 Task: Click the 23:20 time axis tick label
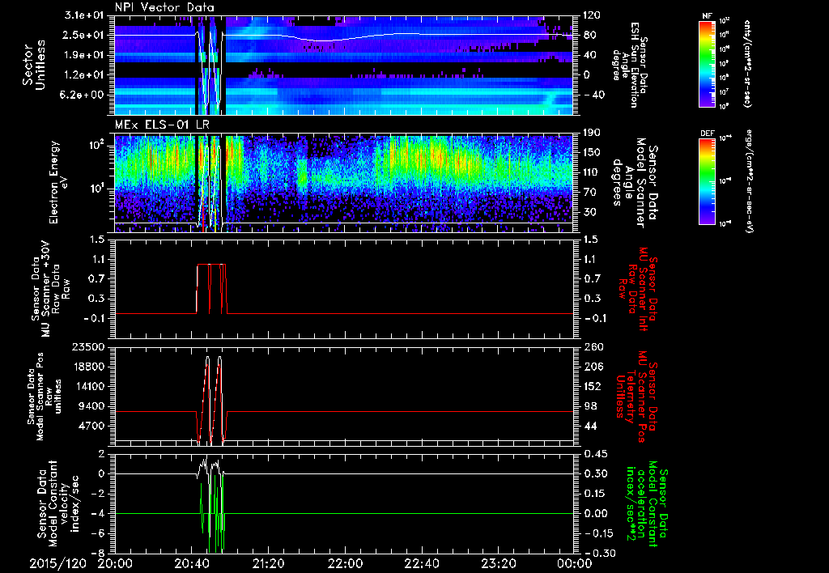(x=498, y=562)
